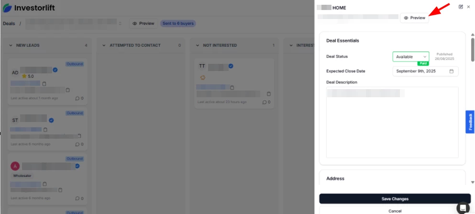
Task: Click the lower copy icon in the ST card
Action: [x=79, y=136]
